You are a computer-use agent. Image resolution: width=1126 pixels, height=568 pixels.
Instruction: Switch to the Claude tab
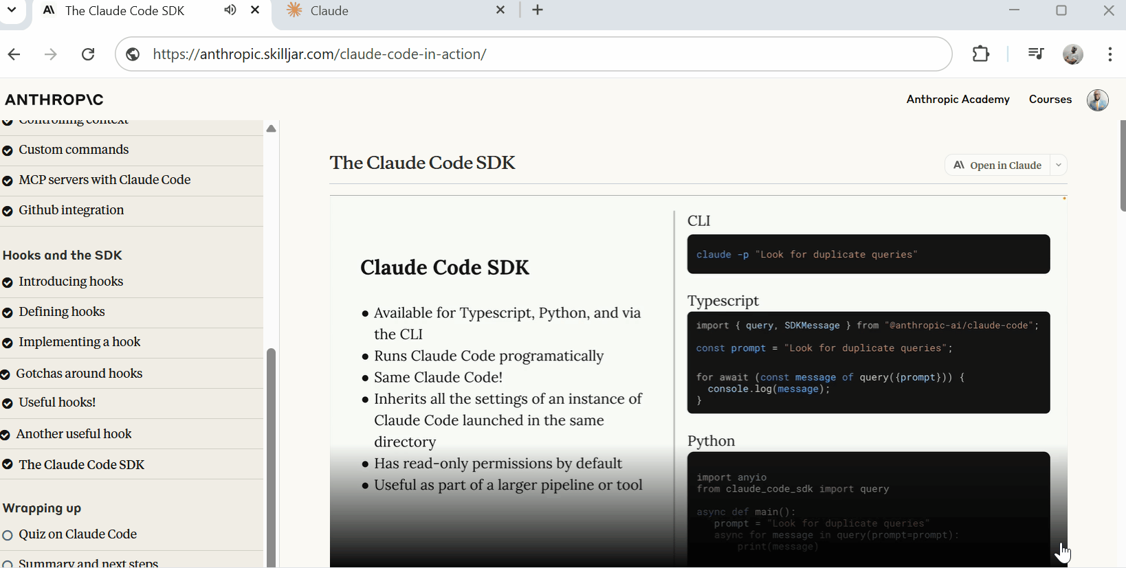(329, 11)
